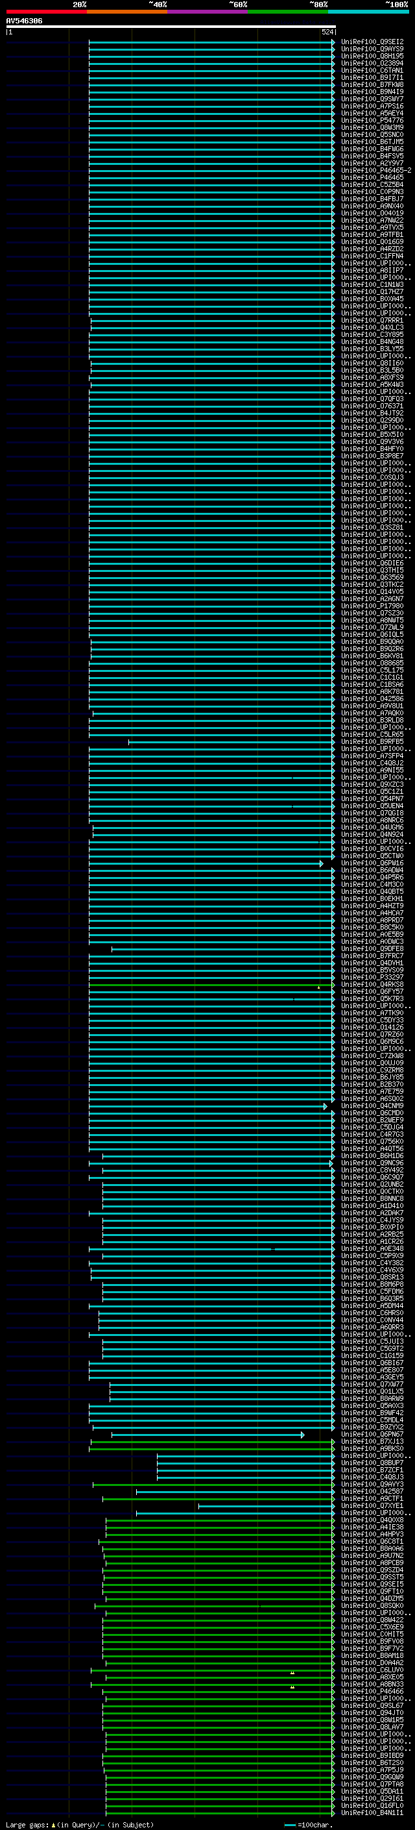Image resolution: width=415 pixels, height=1830 pixels.
Task: Click the green ~80% identity legend segment
Action: (288, 12)
